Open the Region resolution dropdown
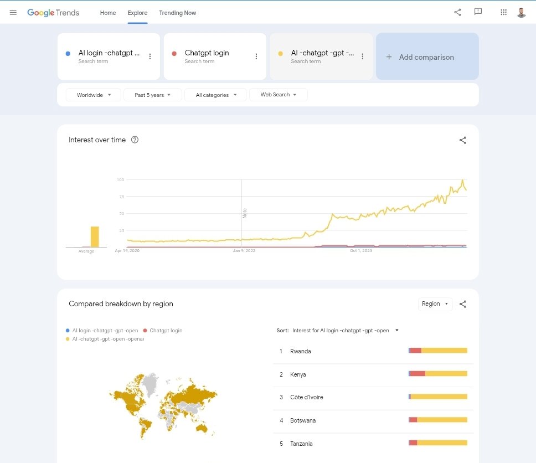Viewport: 536px width, 463px height. (435, 303)
